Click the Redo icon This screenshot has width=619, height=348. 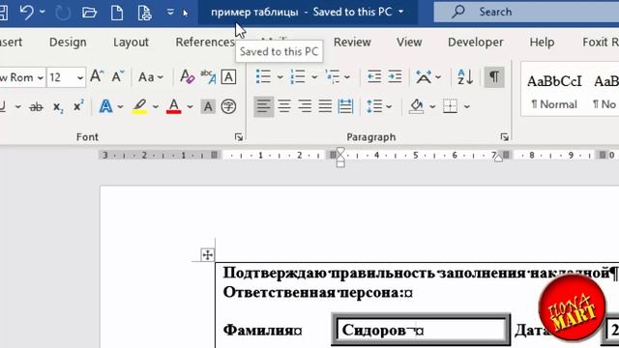pos(62,13)
